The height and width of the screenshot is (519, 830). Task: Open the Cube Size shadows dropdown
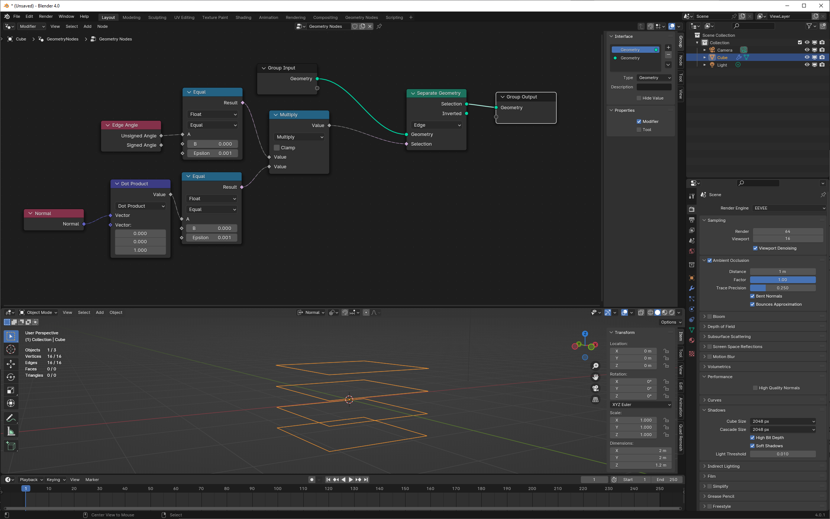783,421
